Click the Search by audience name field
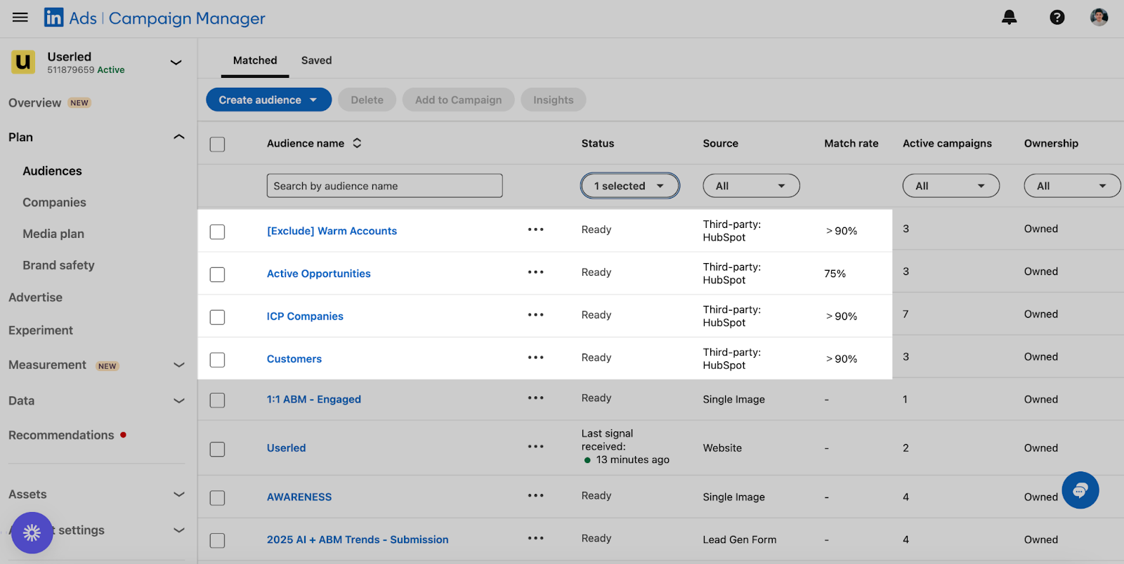This screenshot has width=1124, height=564. tap(385, 186)
